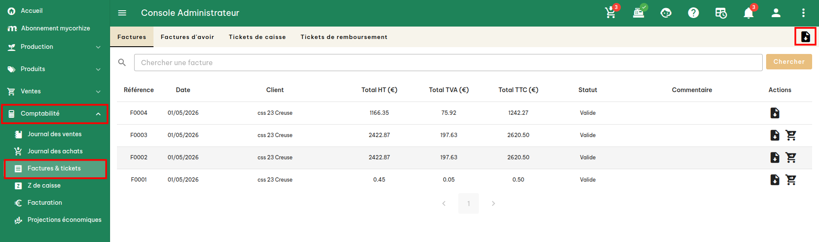Screen dimensions: 819x242
Task: Expand the Produits menu
Action: (55, 69)
